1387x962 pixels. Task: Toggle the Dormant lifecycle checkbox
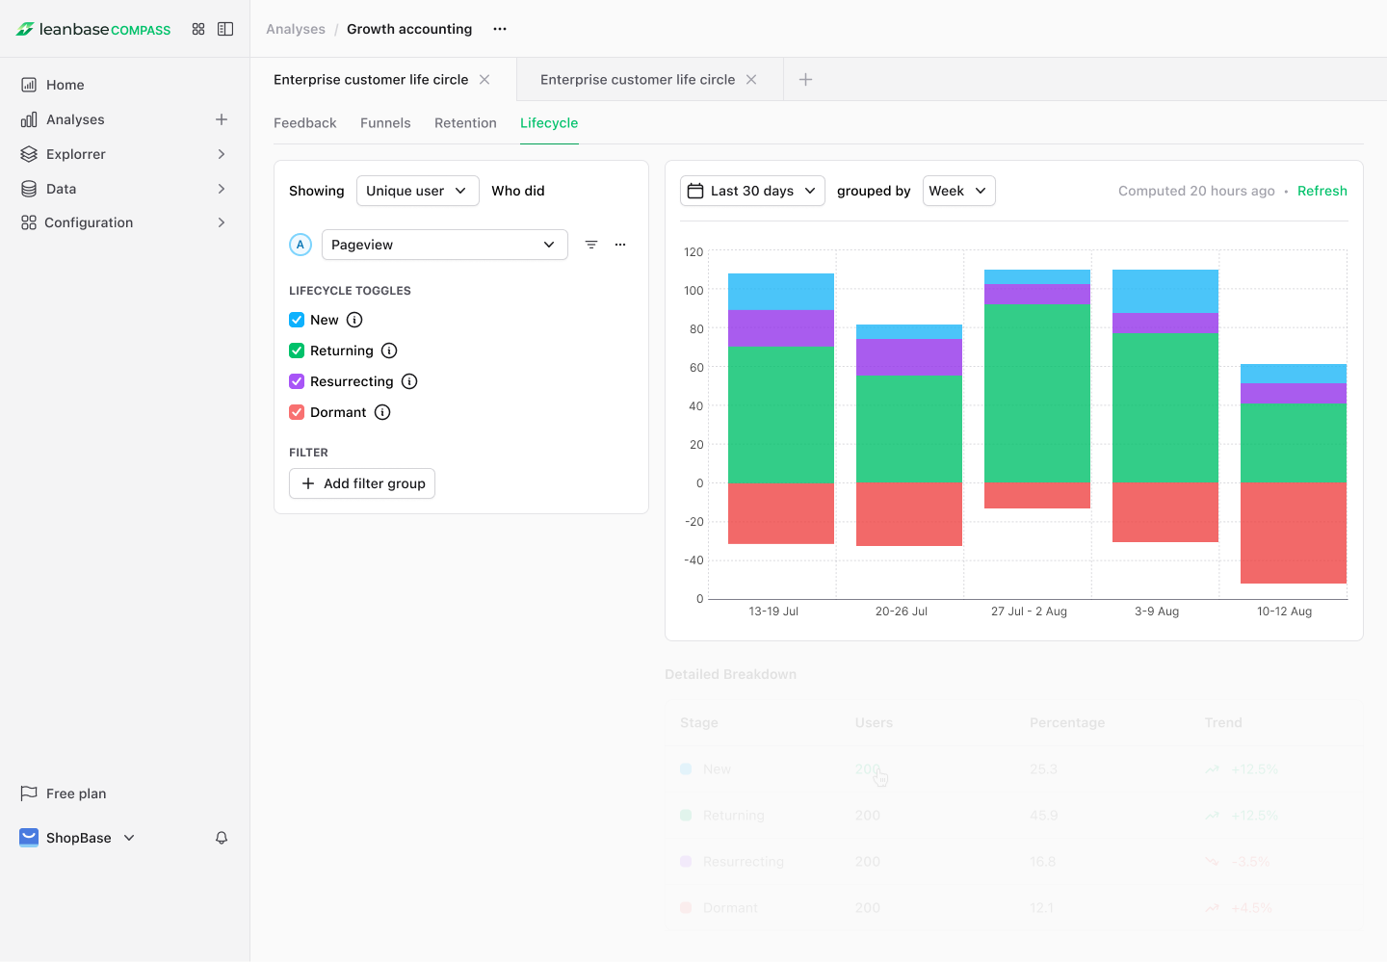(297, 412)
